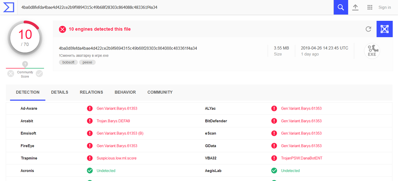
Task: Click the reanalyze refresh icon
Action: tap(368, 29)
